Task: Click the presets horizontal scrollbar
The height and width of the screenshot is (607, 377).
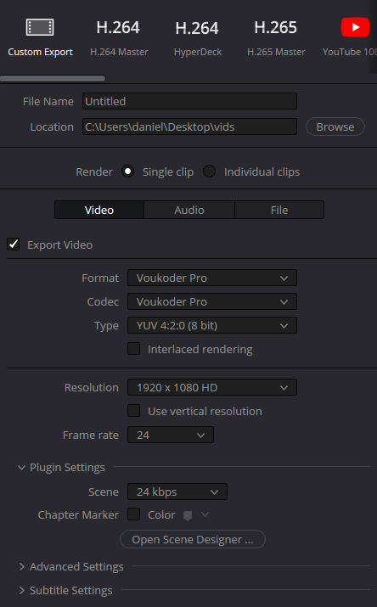Action: tap(53, 79)
